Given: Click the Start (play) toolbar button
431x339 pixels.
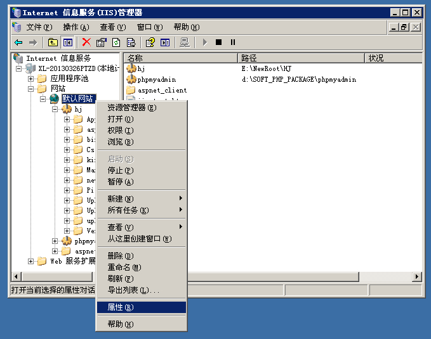Looking at the screenshot, I should click(205, 42).
